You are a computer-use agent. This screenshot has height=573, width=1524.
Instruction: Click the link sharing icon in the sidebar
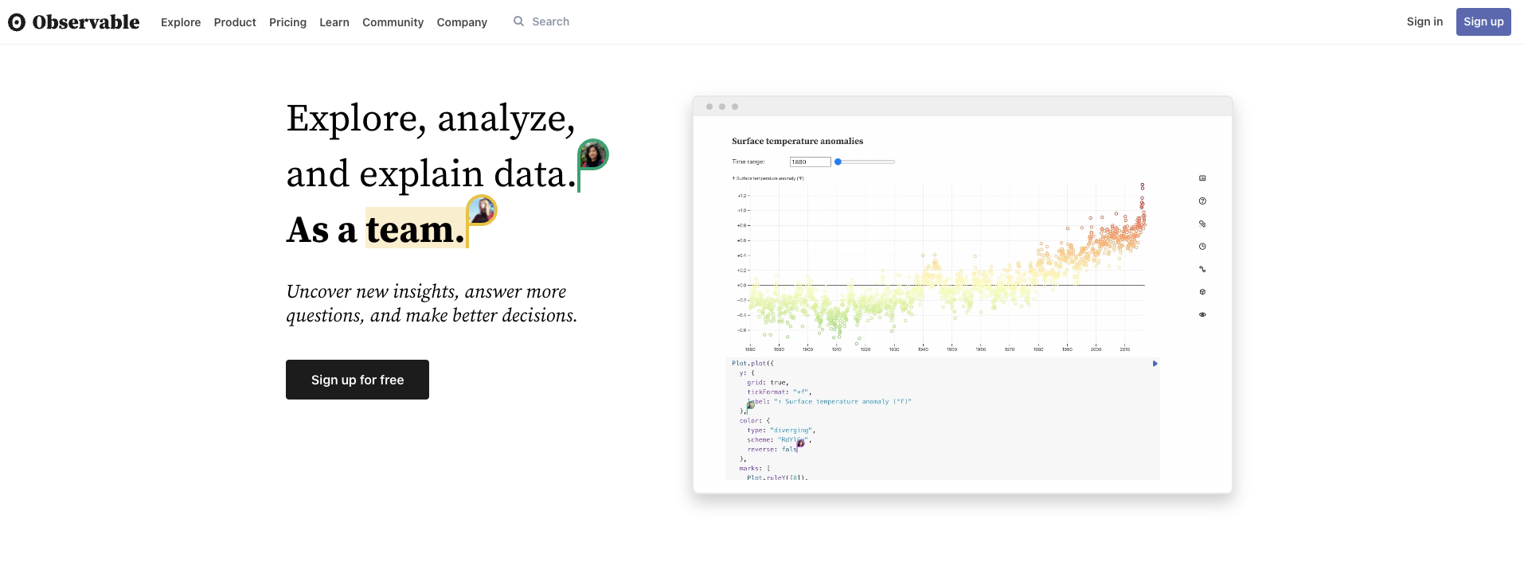[x=1202, y=269]
